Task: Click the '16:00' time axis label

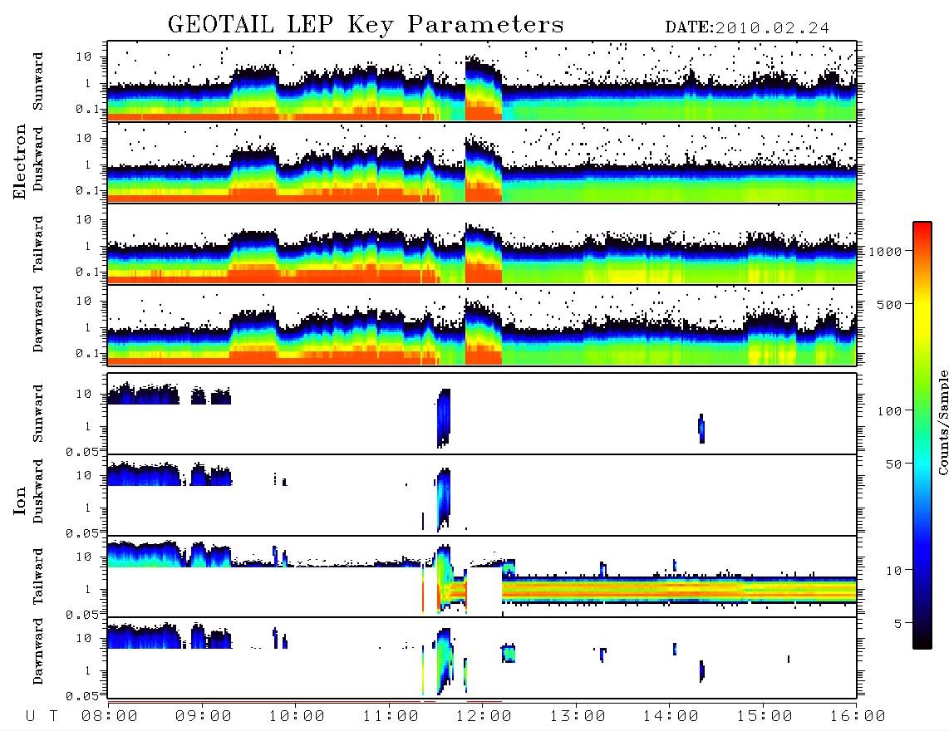Action: click(x=858, y=716)
